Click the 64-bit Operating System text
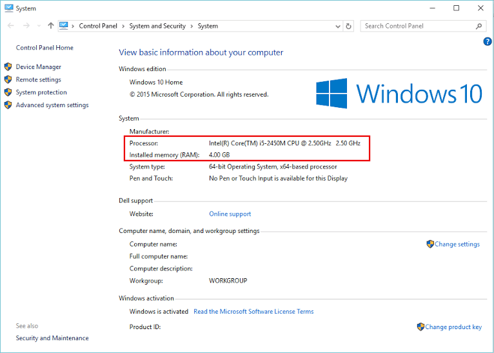 (273, 166)
